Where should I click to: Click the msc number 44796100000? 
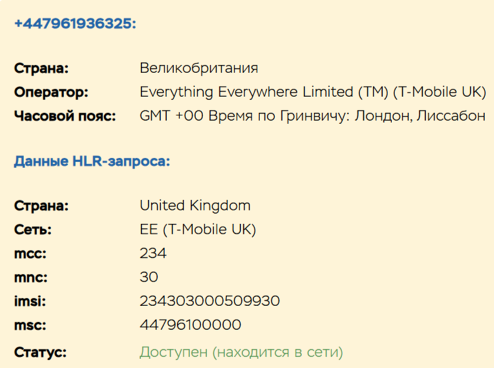point(190,325)
